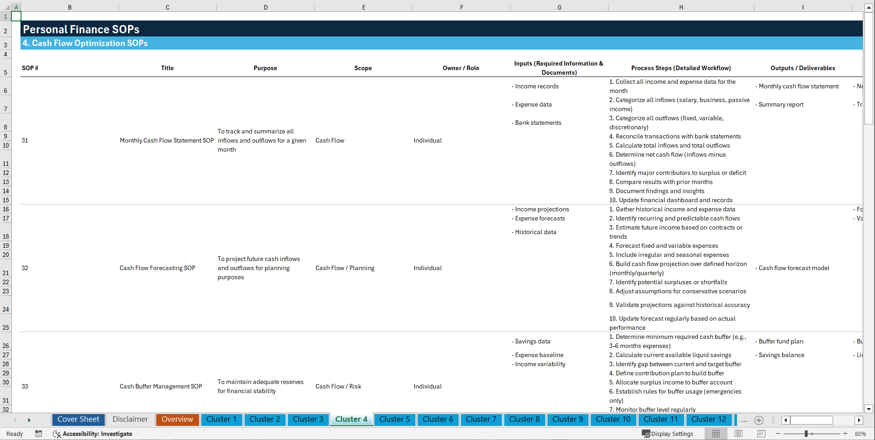Click the macro recording icon near Ready
875x440 pixels.
pos(39,434)
